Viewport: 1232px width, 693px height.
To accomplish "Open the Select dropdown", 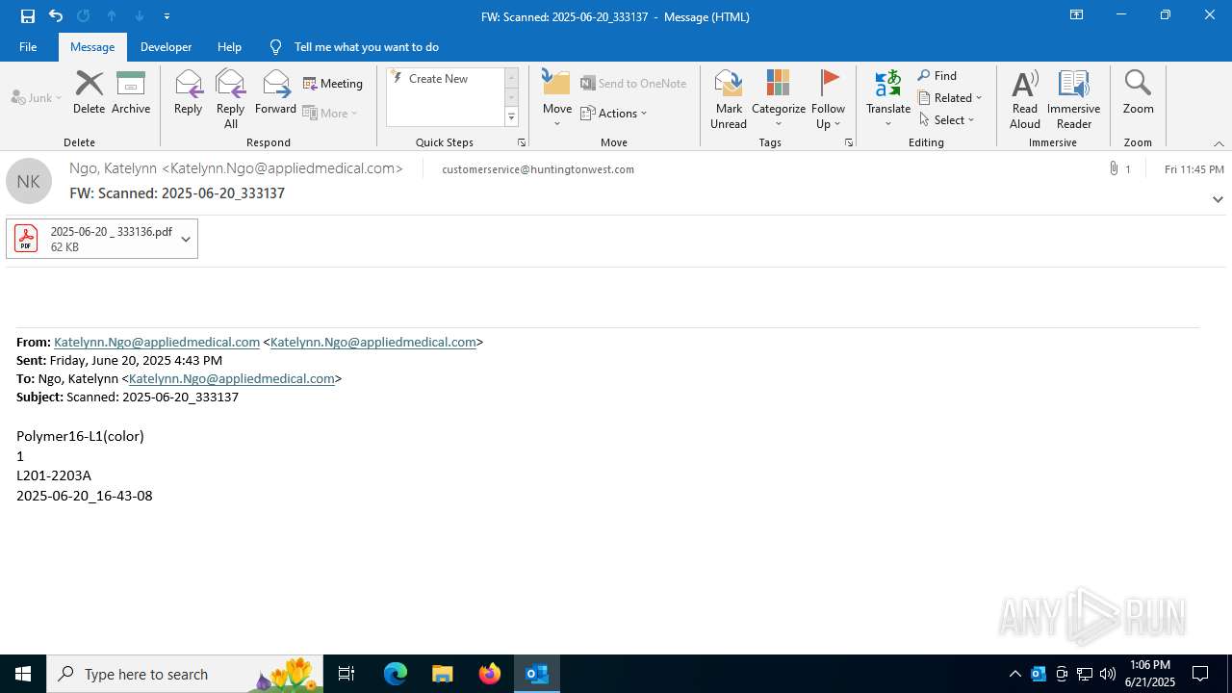I will [947, 119].
